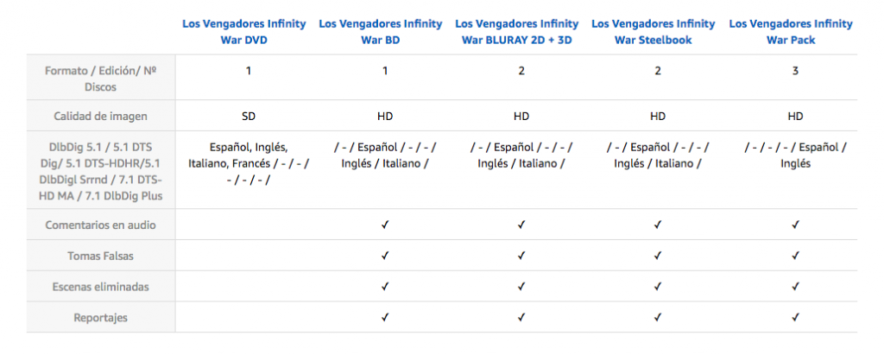Click the Tomas Falsas checkmark for BLURAY 2D + 3D
Viewport: 884px width, 355px height.
(x=521, y=256)
